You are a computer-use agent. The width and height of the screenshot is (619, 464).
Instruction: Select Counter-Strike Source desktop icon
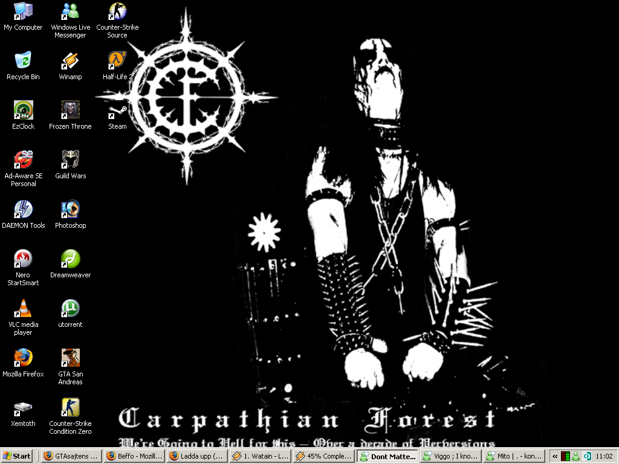(117, 20)
